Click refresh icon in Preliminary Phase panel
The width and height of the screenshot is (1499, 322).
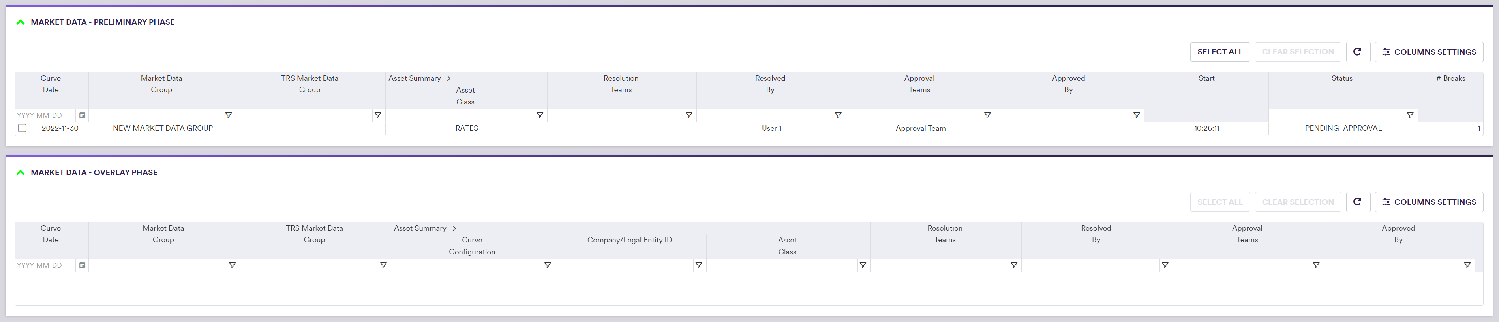1357,52
